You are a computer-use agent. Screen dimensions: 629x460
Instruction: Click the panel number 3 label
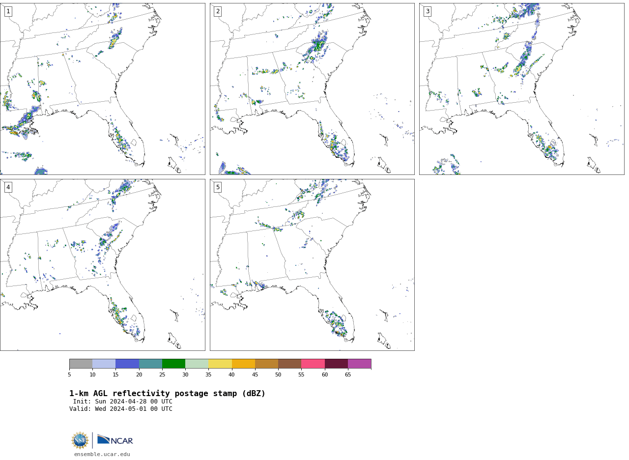tap(427, 11)
